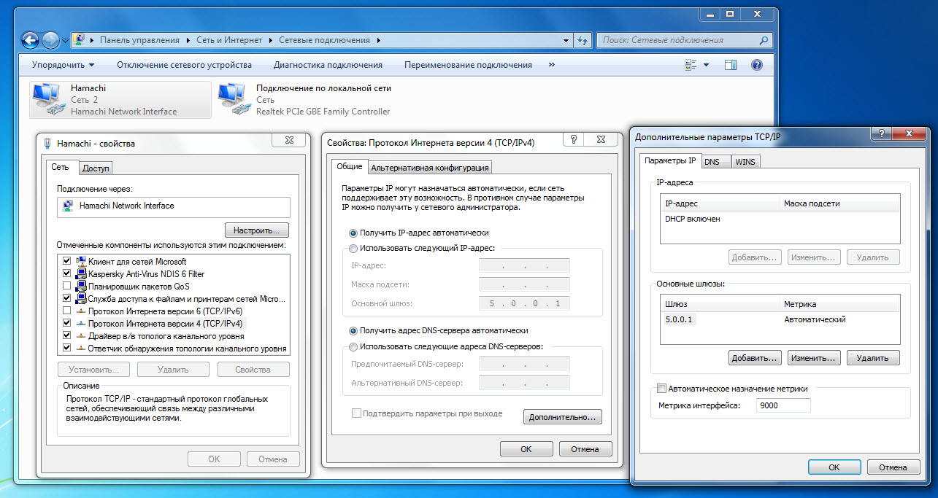Click 'Удалить' under 'Основные шлюзы'
Viewport: 938px width, 498px height.
click(873, 358)
